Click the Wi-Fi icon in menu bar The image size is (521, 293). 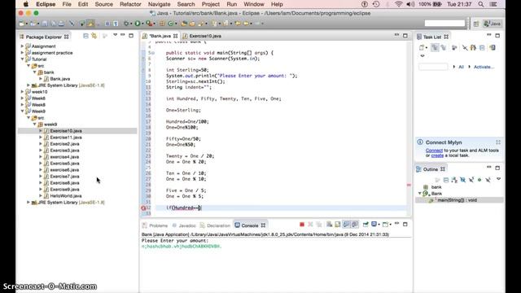399,4
